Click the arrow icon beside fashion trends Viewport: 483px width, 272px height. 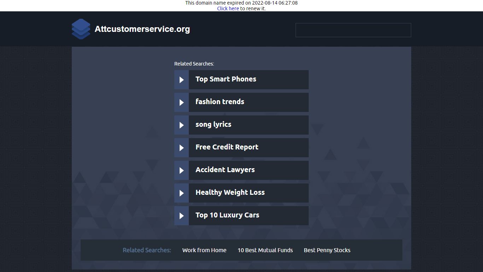181,102
